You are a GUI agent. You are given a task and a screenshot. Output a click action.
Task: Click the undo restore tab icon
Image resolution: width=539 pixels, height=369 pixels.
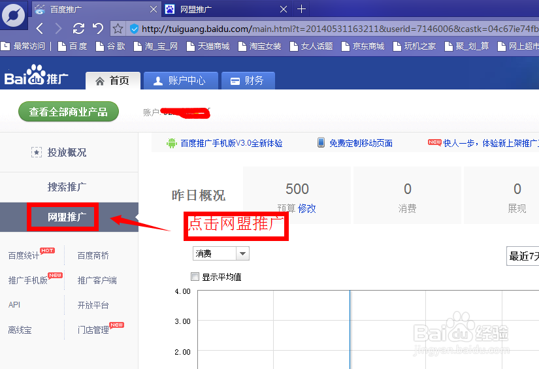98,29
